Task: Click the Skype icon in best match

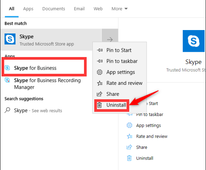Action: point(10,39)
